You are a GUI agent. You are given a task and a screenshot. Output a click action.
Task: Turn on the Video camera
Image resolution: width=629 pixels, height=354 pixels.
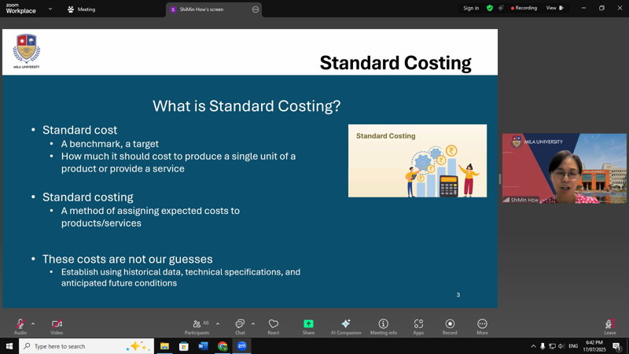[57, 324]
